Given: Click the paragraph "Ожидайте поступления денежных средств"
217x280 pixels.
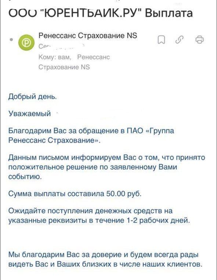Looking at the screenshot, I should tap(99, 215).
